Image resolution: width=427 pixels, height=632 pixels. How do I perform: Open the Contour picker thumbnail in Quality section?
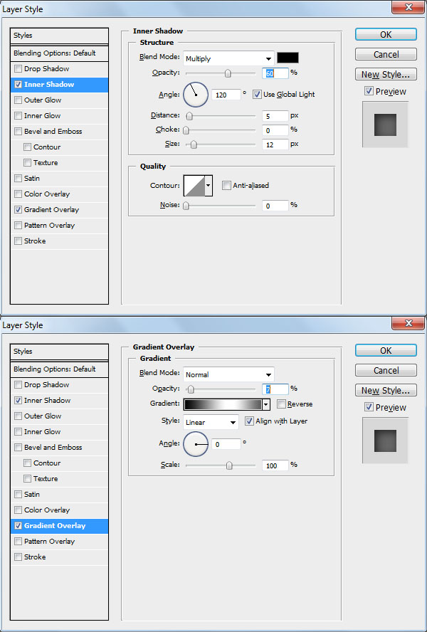(194, 186)
